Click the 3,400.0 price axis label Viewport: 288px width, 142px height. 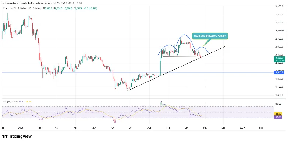[x=280, y=15]
